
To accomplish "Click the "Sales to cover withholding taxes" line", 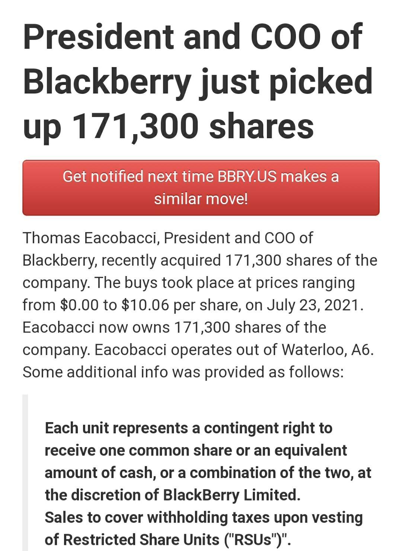I will coord(203,517).
